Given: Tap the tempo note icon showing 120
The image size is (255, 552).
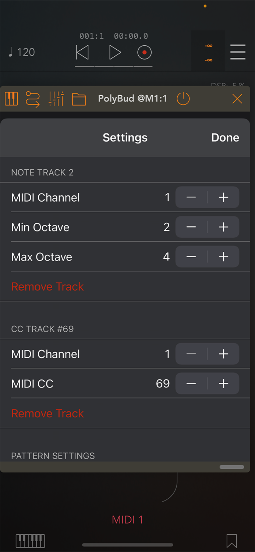Looking at the screenshot, I should [21, 52].
